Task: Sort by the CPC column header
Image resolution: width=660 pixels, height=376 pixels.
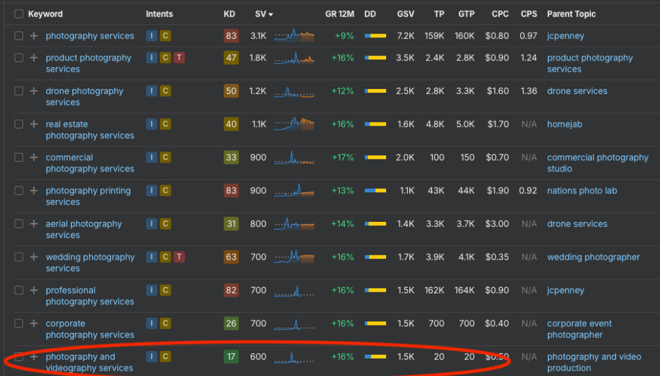Action: (500, 14)
